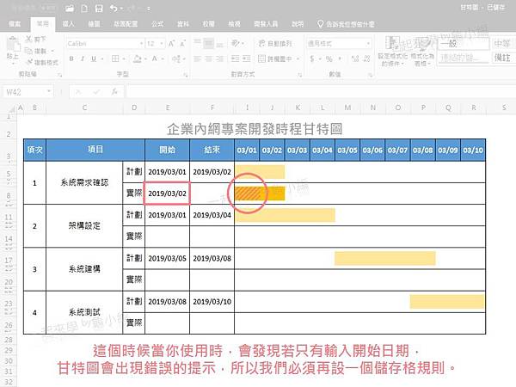This screenshot has height=387, width=516.
Task: Decrease font size with smaller A icon
Action: [x=182, y=44]
